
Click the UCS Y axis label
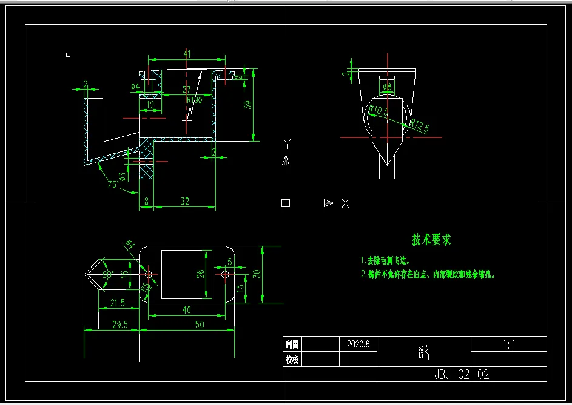coord(287,143)
